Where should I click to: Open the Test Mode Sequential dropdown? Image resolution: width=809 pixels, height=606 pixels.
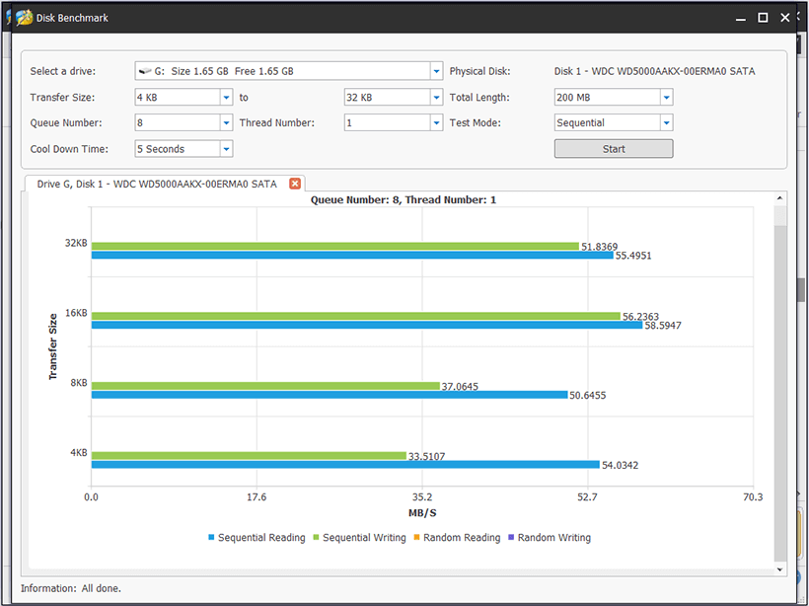(x=667, y=122)
